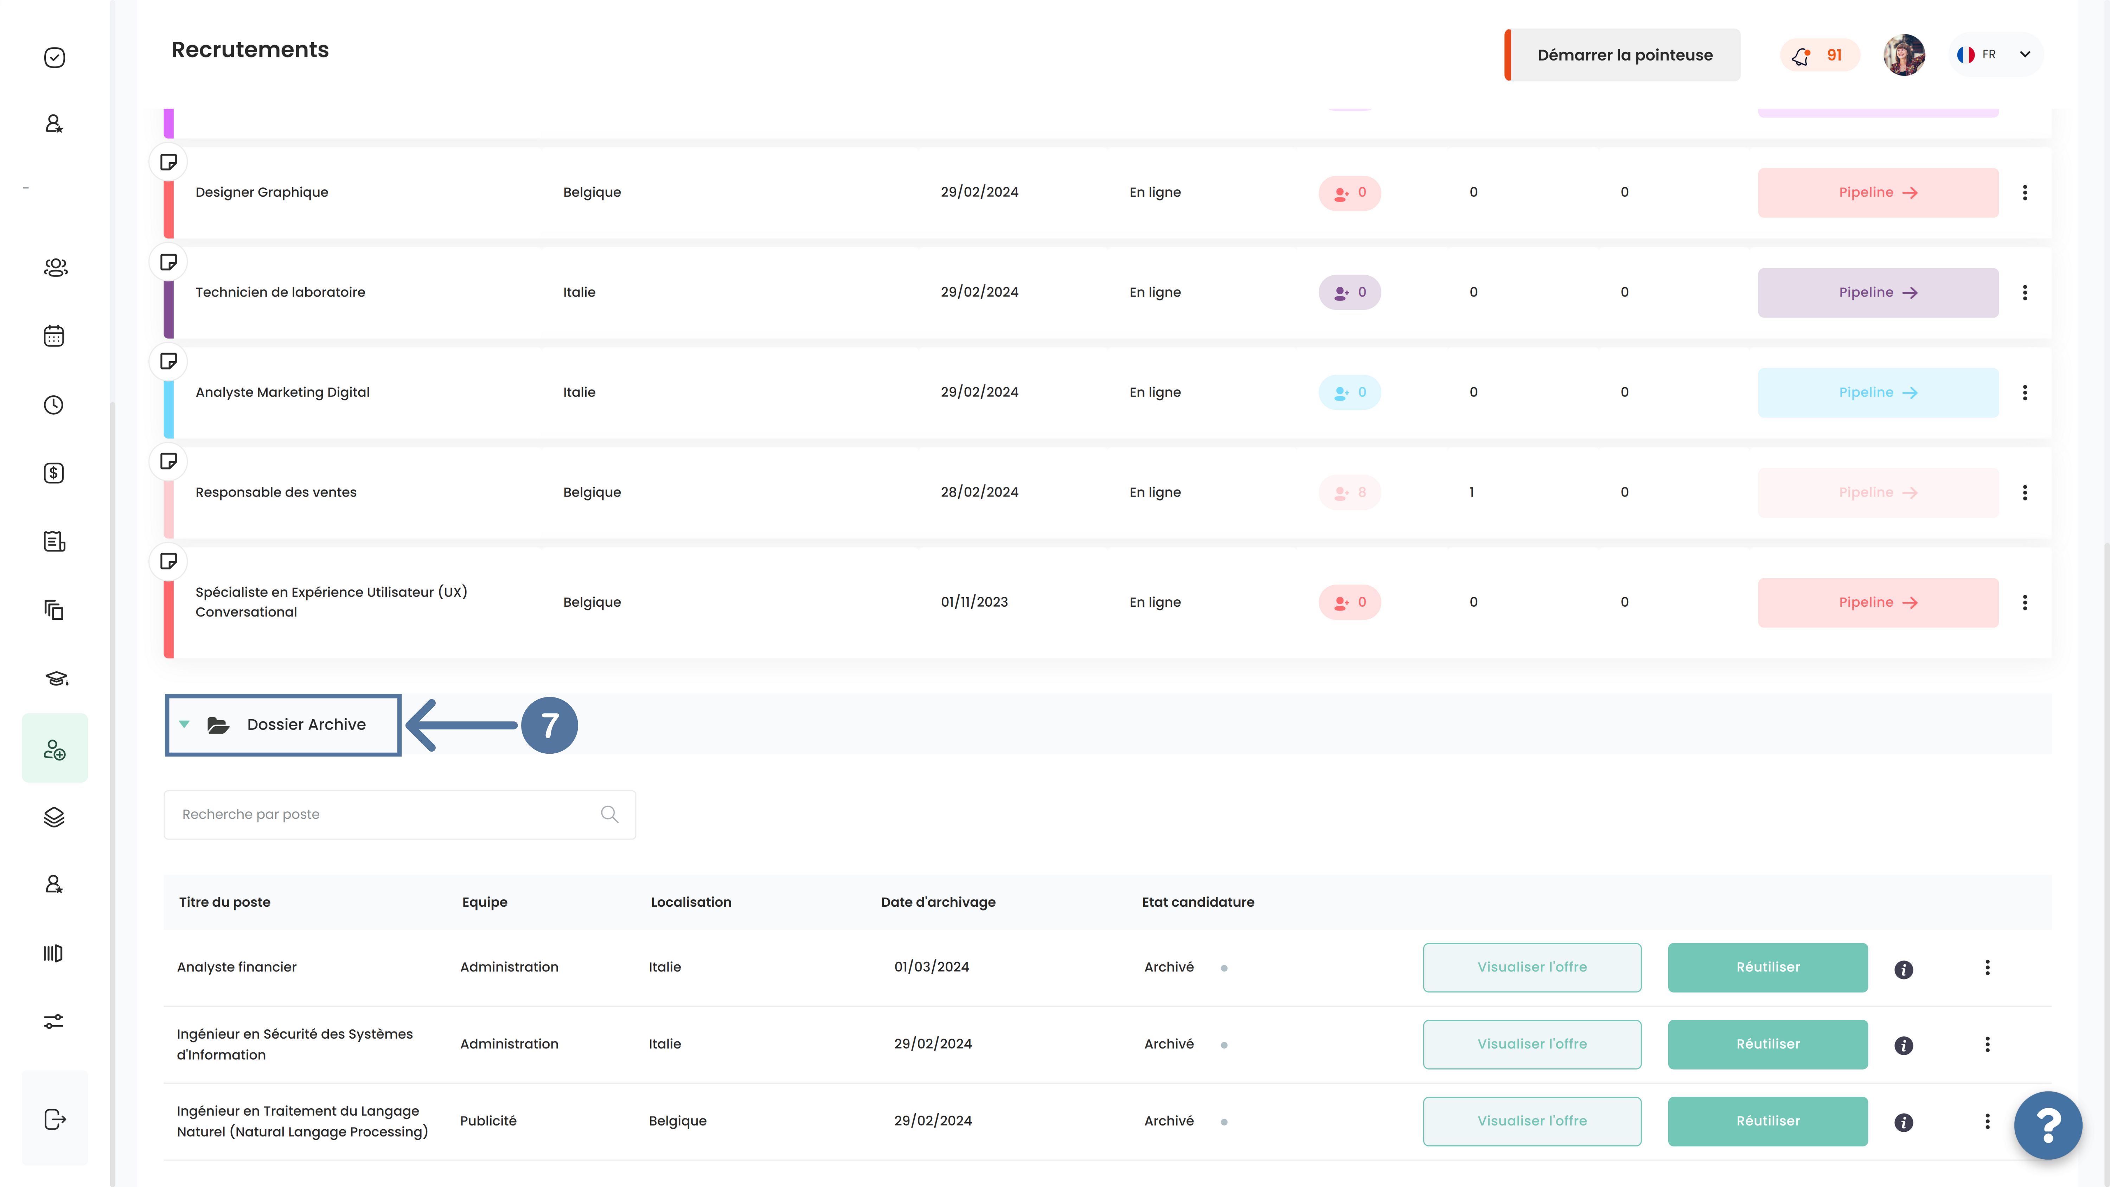Click the Archivé status of Analyste financier
This screenshot has height=1187, width=2110.
[x=1169, y=968]
